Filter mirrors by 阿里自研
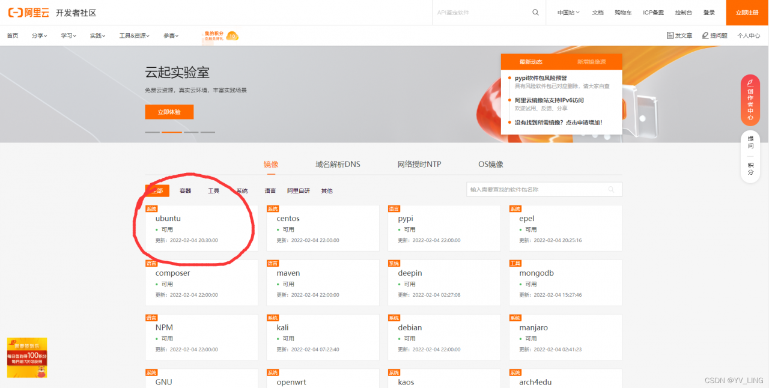 299,190
